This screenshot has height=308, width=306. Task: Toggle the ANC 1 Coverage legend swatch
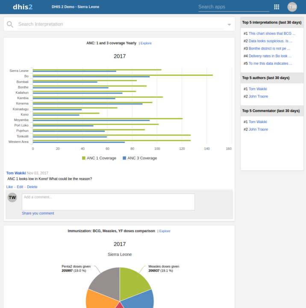coord(84,158)
